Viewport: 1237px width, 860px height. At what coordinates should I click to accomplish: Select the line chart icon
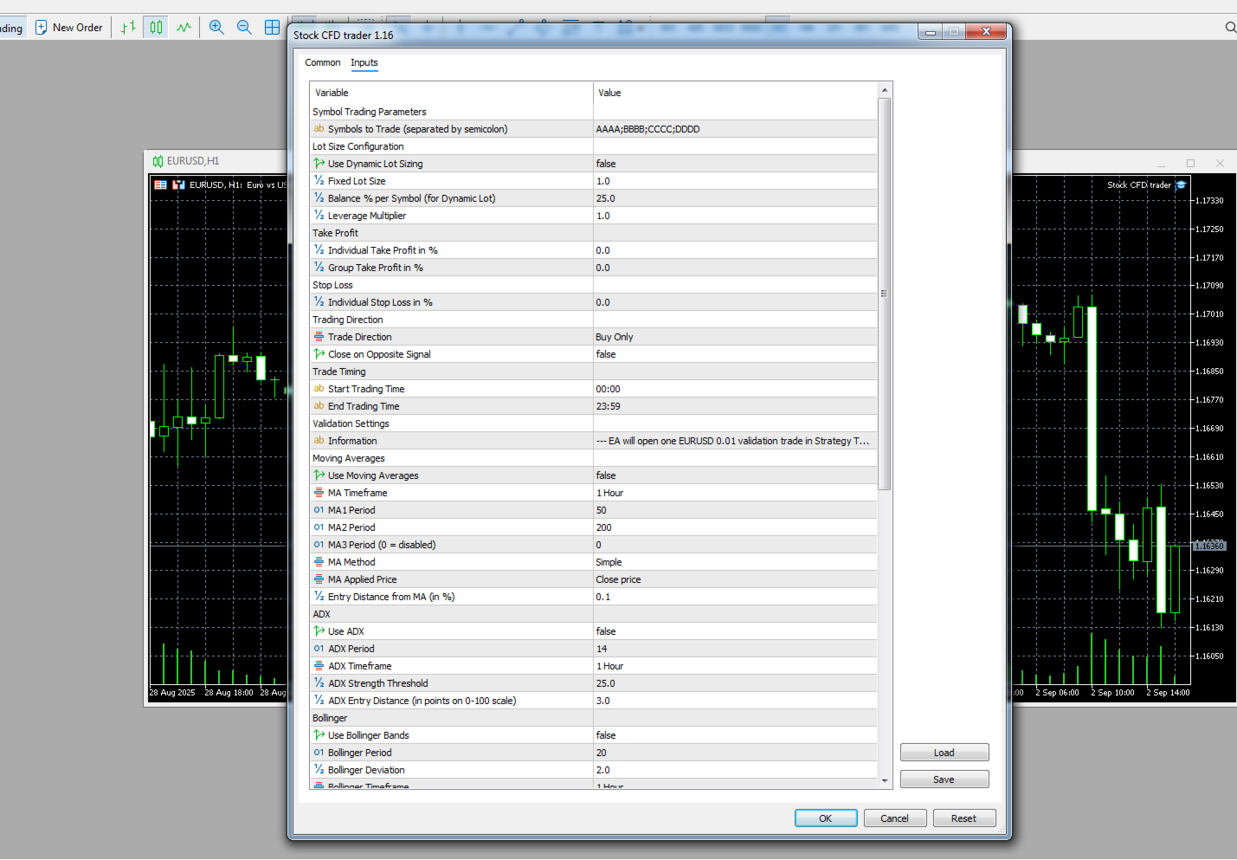[184, 27]
